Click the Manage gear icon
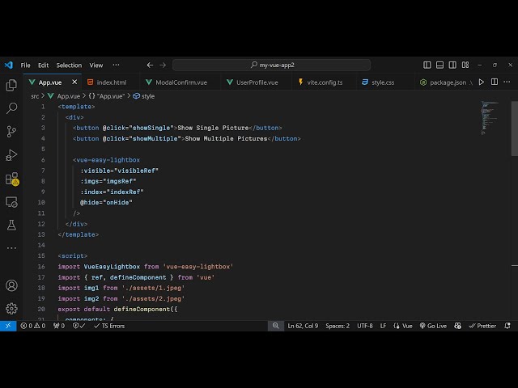518x388 pixels. (x=11, y=308)
